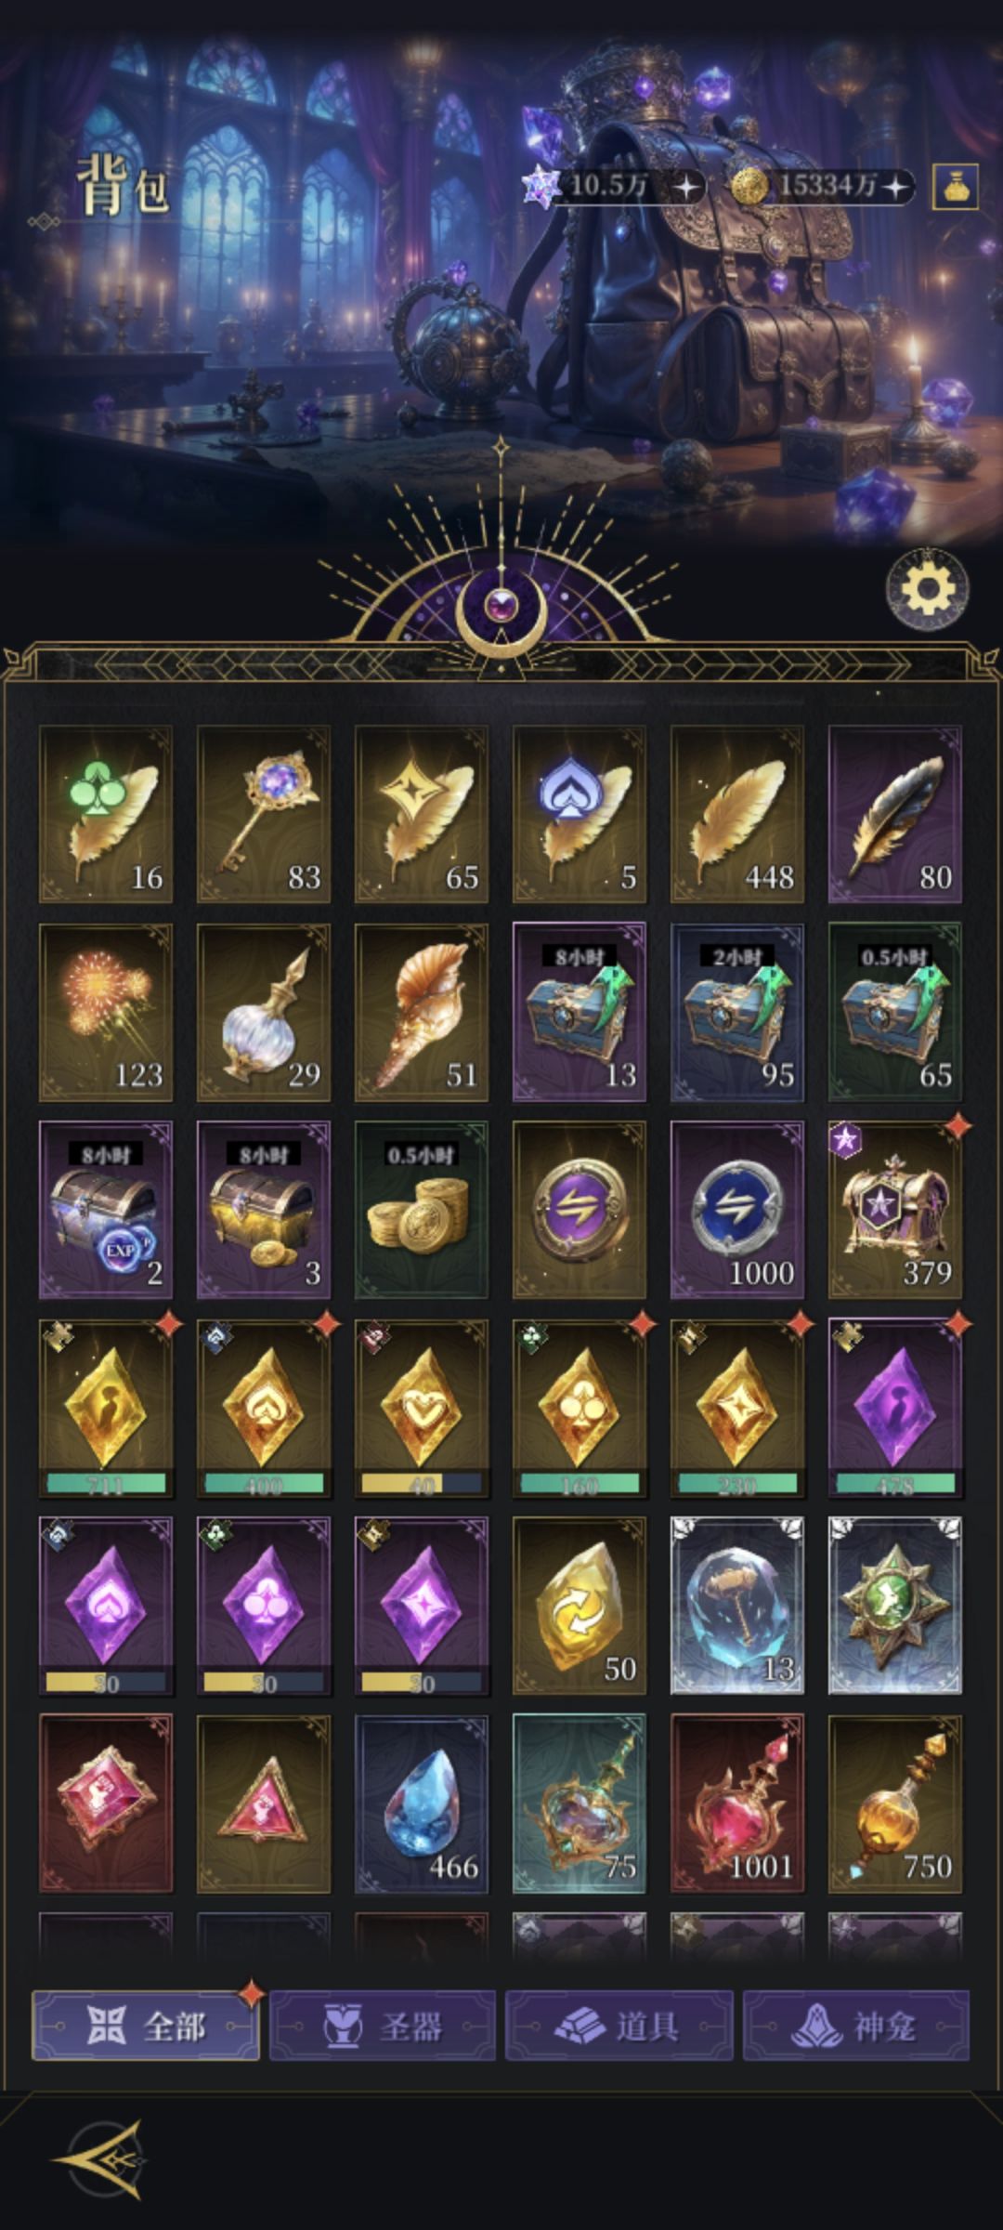The image size is (1003, 2230).
Task: Open the gold potion shop icon
Action: tap(955, 188)
